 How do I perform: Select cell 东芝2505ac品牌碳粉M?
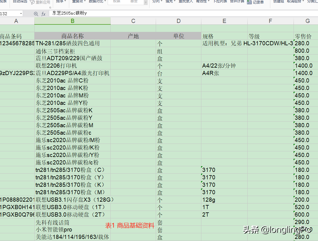coord(72,125)
